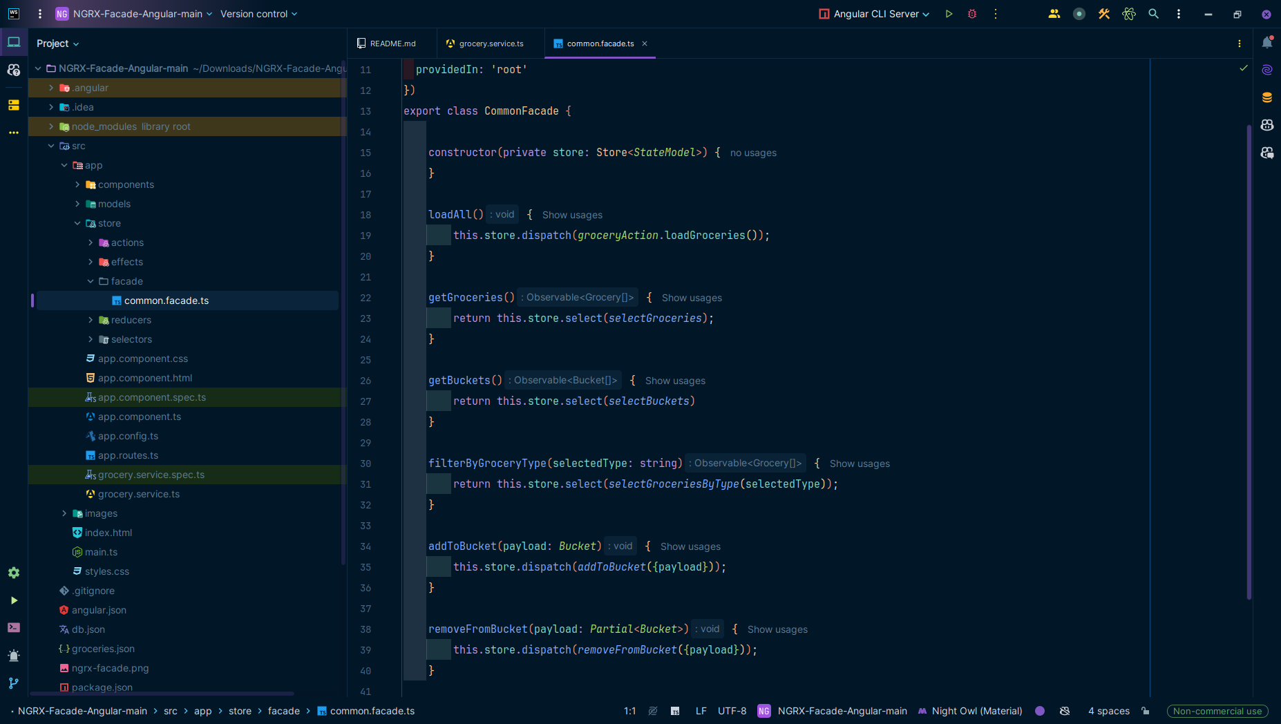Open the Terminal tool window
Screen dimensions: 1281x724
point(14,628)
